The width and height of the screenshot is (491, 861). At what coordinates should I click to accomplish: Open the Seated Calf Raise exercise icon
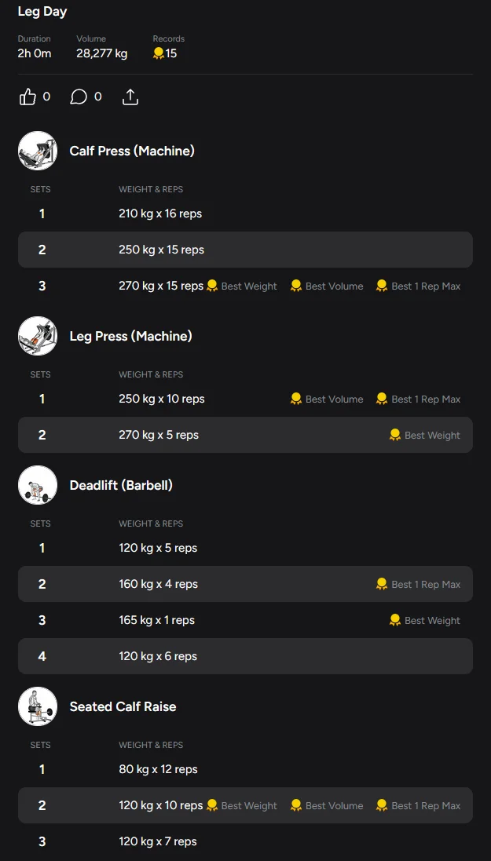pyautogui.click(x=38, y=706)
